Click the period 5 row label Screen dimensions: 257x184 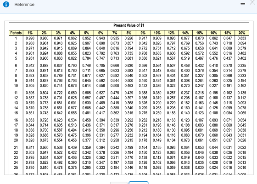pos(16,58)
